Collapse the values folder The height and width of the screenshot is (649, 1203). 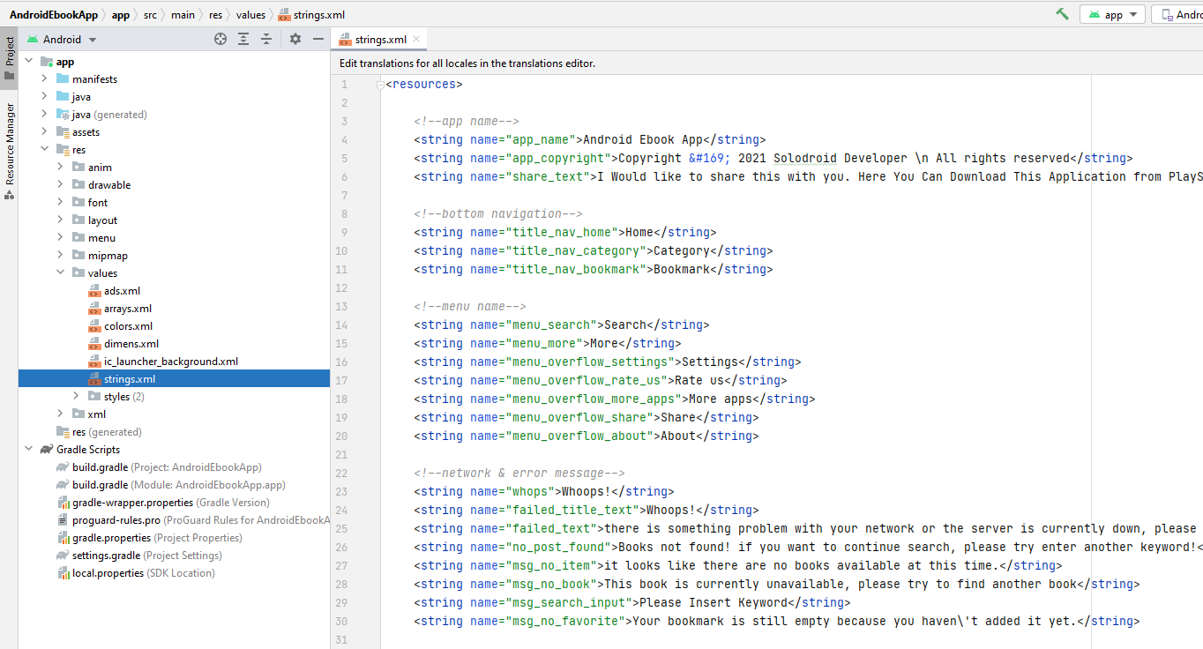(60, 273)
